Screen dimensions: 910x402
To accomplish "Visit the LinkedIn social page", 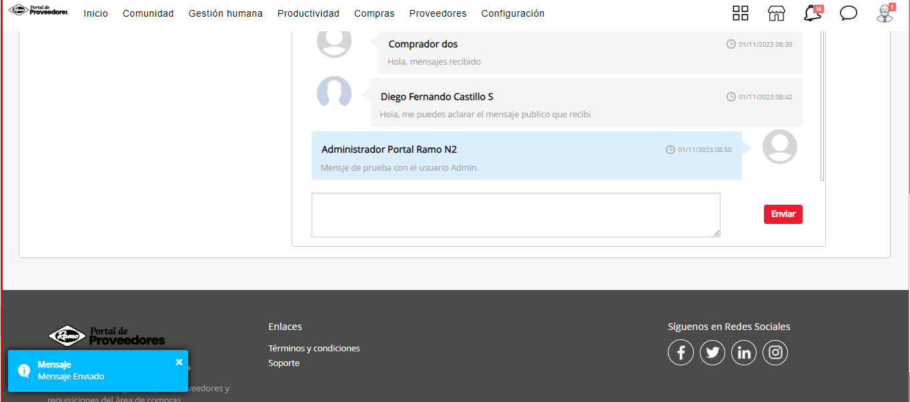I will point(744,353).
